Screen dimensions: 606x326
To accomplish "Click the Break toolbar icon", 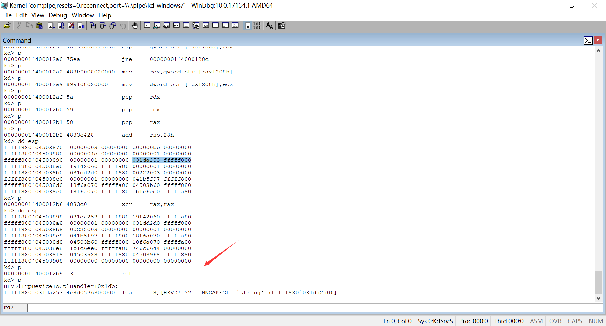I will point(81,26).
